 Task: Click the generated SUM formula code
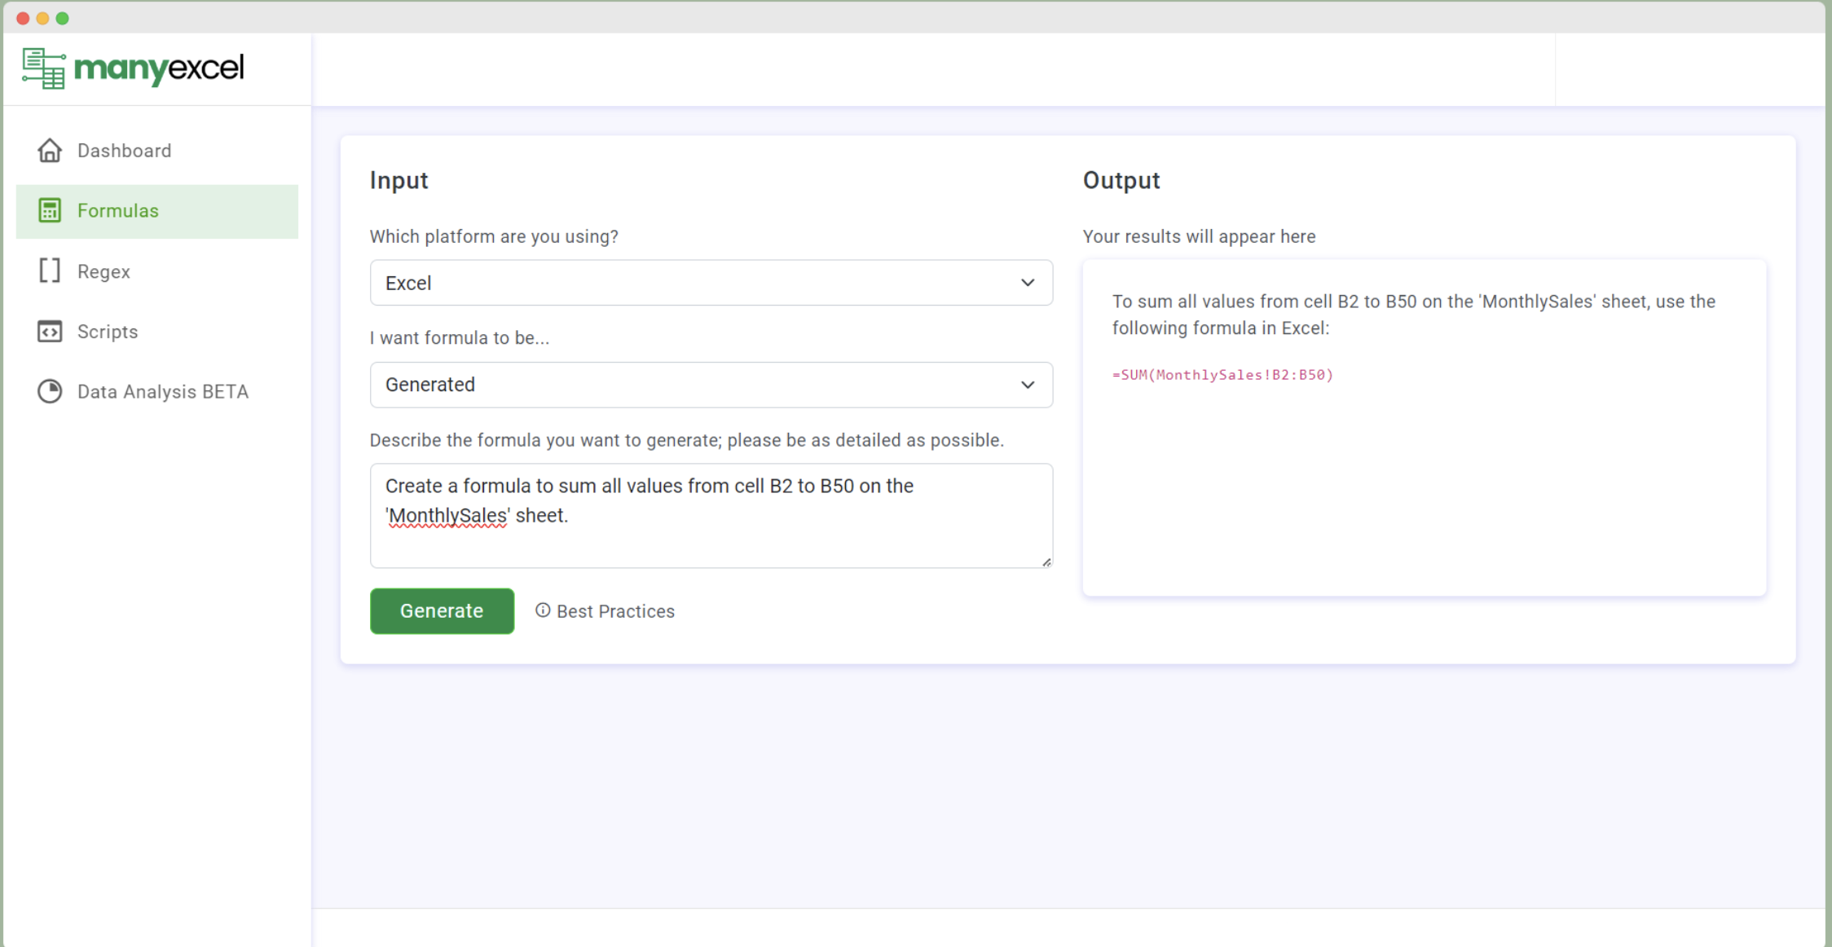[x=1222, y=375]
